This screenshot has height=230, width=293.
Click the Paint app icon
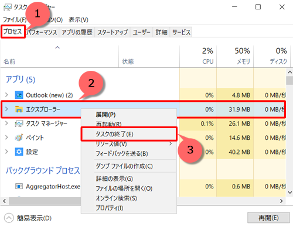(x=19, y=138)
